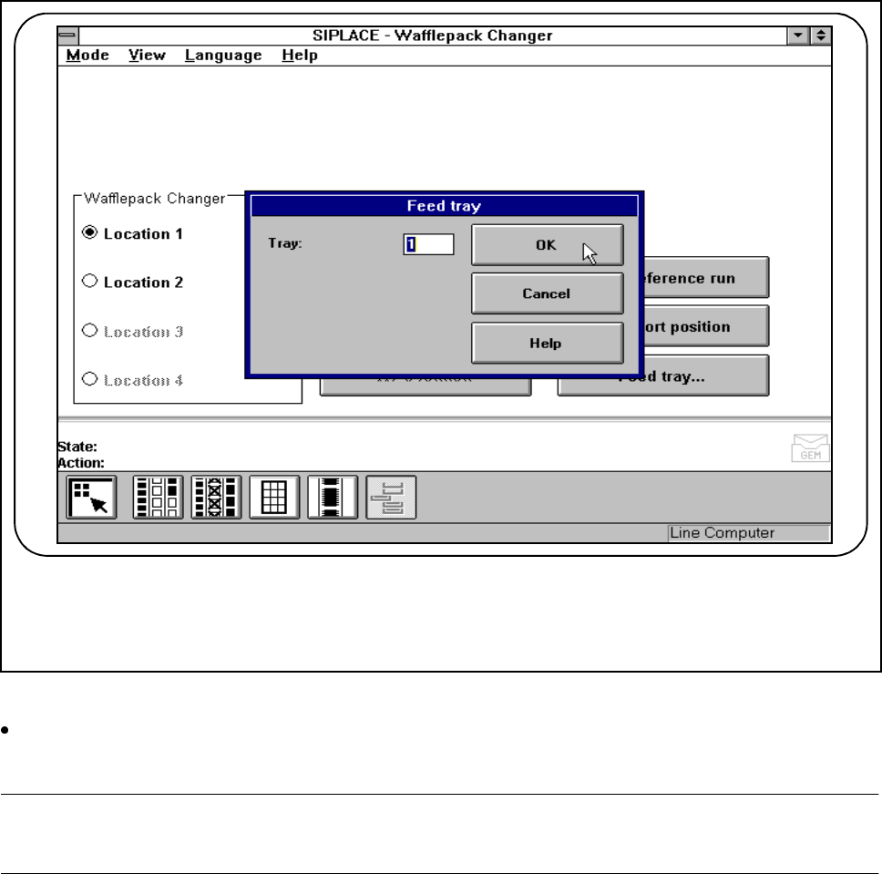
Task: Click the 'State:' label
Action: tap(77, 447)
